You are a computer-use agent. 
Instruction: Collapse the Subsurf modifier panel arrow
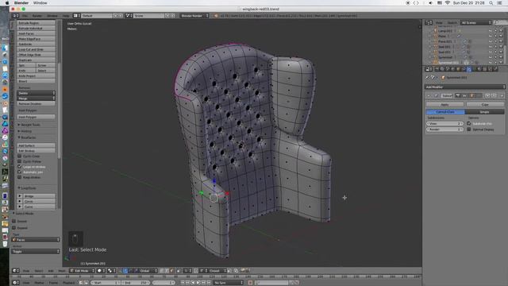429,95
